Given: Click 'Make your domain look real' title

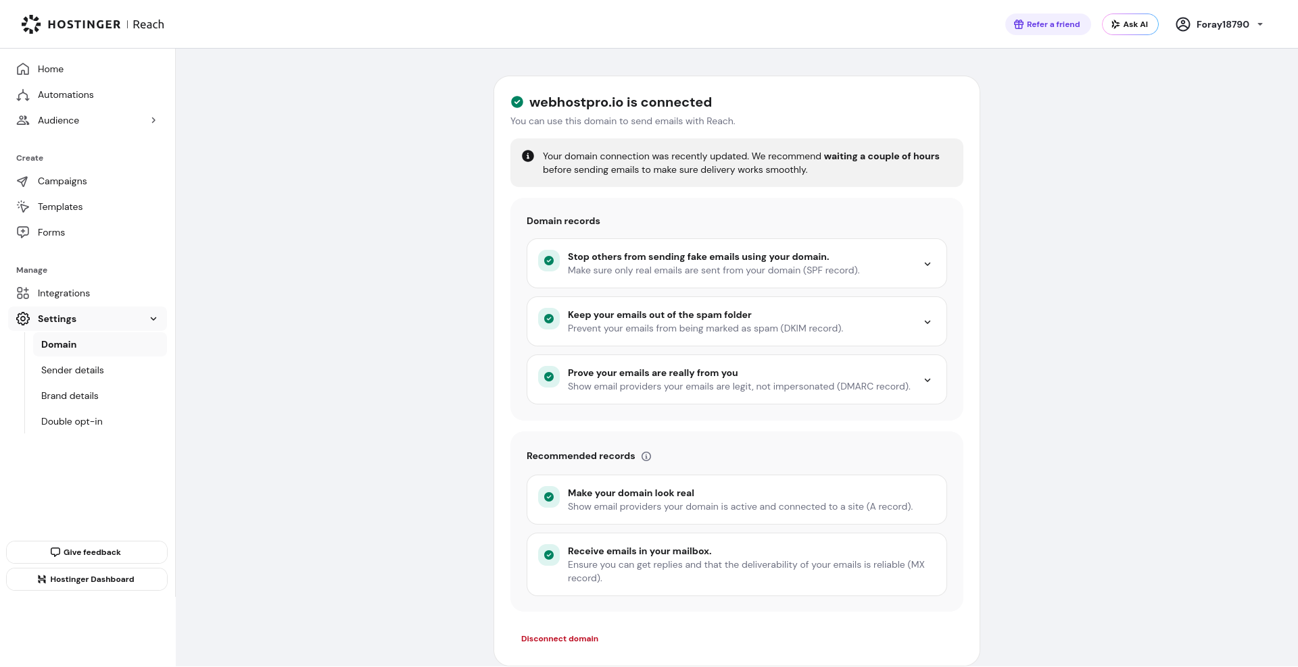Looking at the screenshot, I should (631, 493).
